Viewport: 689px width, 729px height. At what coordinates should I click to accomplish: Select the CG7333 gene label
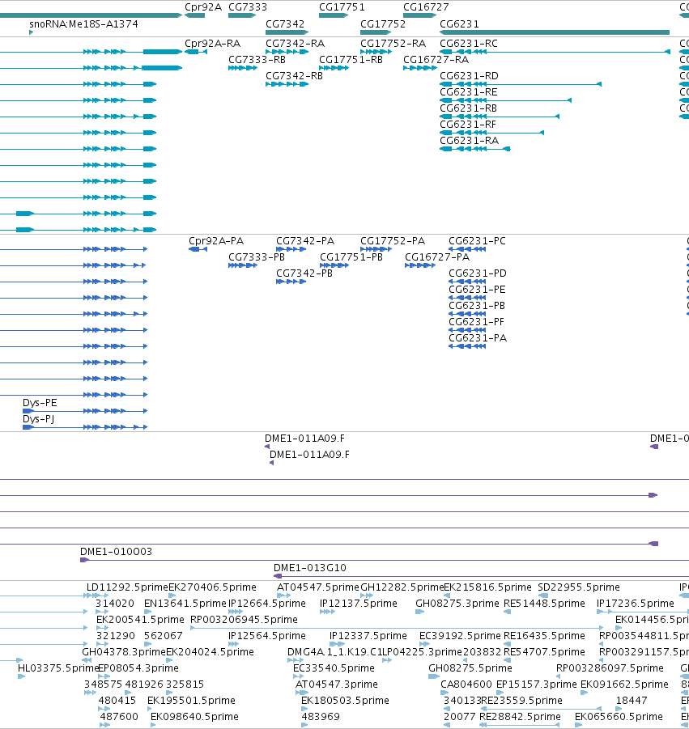coord(248,7)
